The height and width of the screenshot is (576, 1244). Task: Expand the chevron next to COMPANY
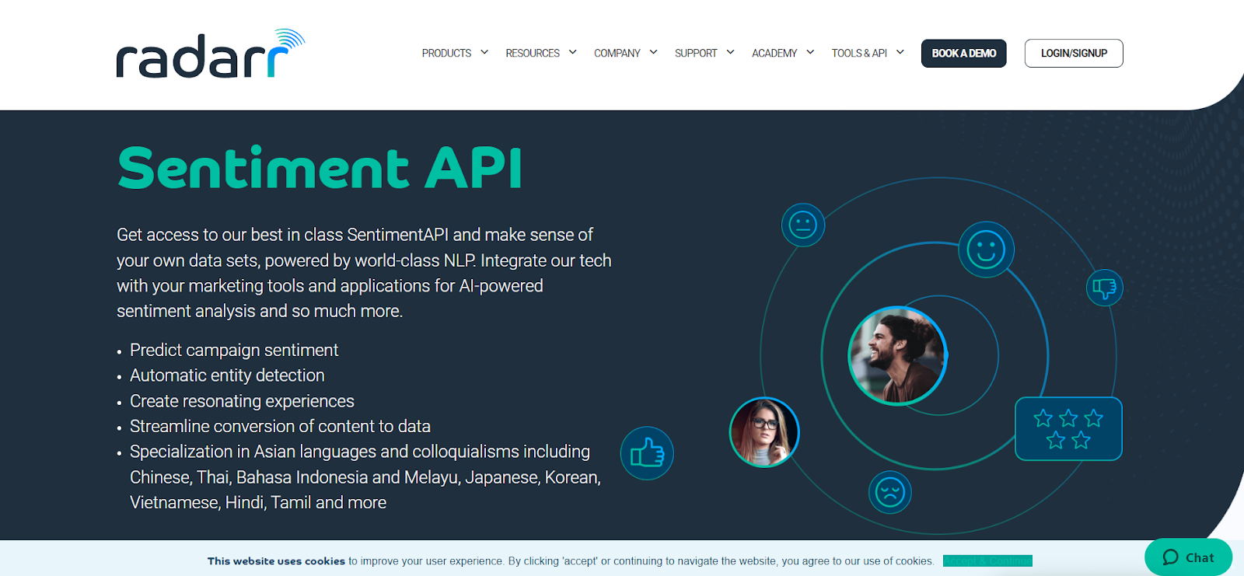coord(654,52)
